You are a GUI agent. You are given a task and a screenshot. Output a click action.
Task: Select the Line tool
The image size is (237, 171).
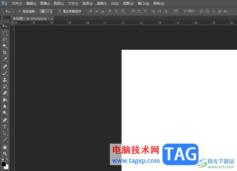click(5, 140)
